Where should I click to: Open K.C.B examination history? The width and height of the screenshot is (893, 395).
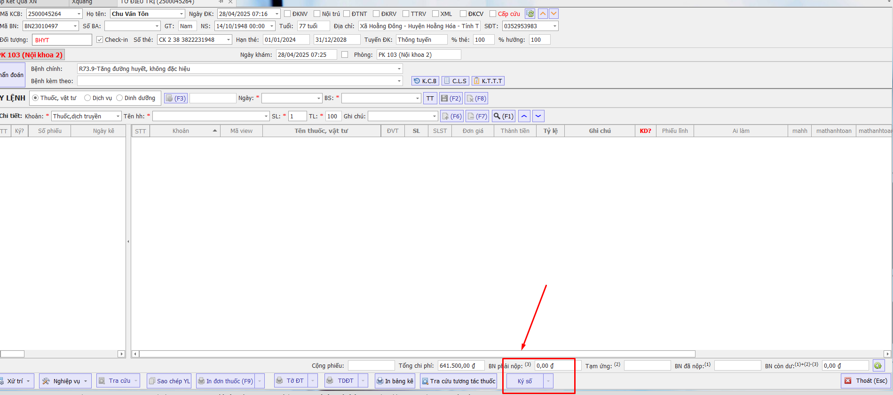click(425, 81)
